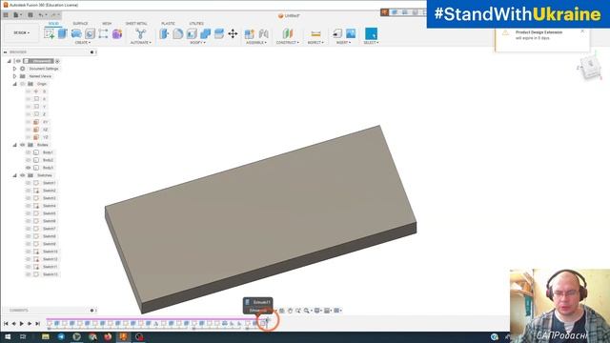This screenshot has width=610, height=343.
Task: Toggle visibility eye of Body1
Action: click(x=28, y=152)
